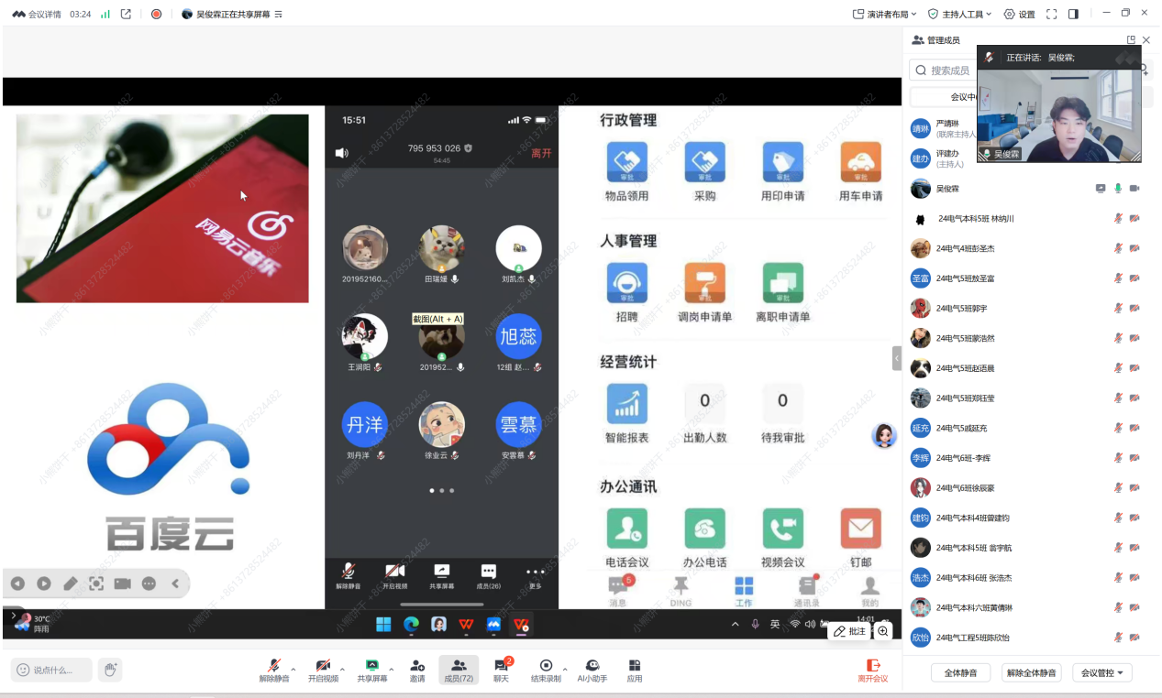Open the 应用 apps panel
Viewport: 1162px width, 698px height.
pos(634,670)
